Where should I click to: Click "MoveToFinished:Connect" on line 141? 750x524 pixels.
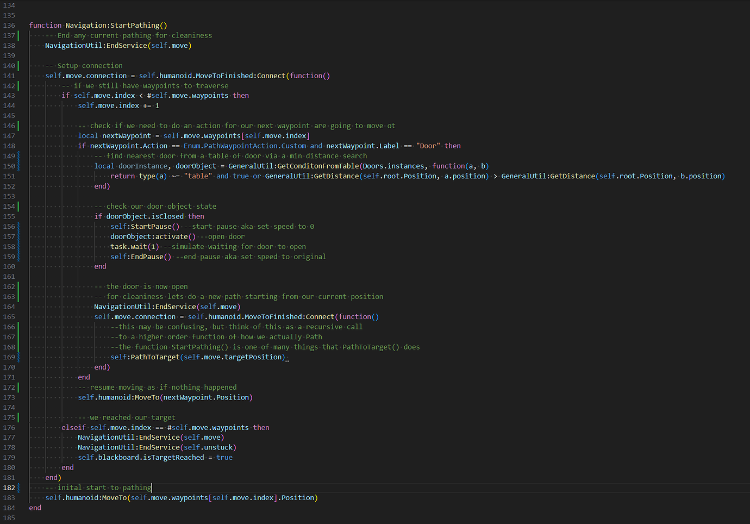[x=240, y=76]
